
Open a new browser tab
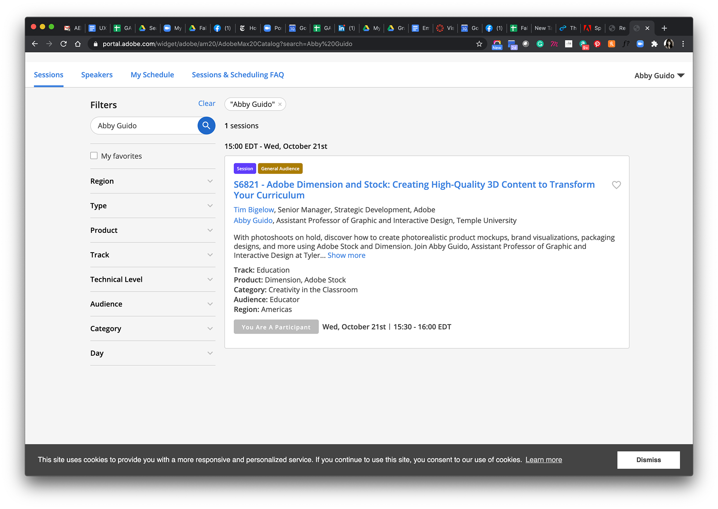[x=664, y=28]
